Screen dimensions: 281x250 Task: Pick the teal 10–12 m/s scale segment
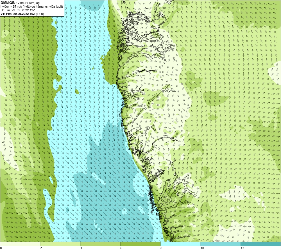click(221, 244)
